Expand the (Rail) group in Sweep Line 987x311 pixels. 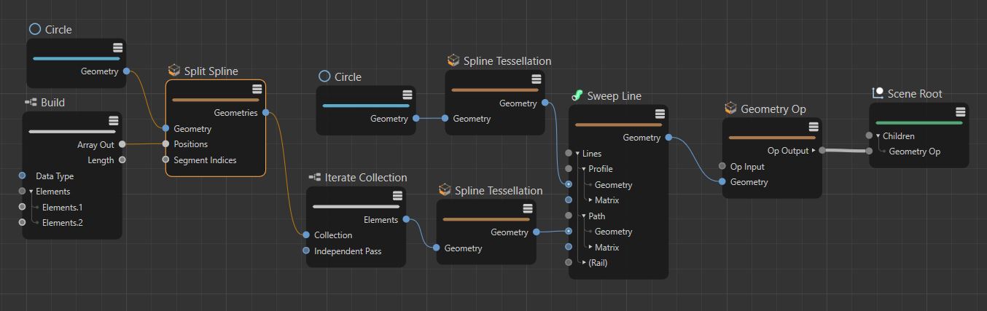click(x=583, y=263)
